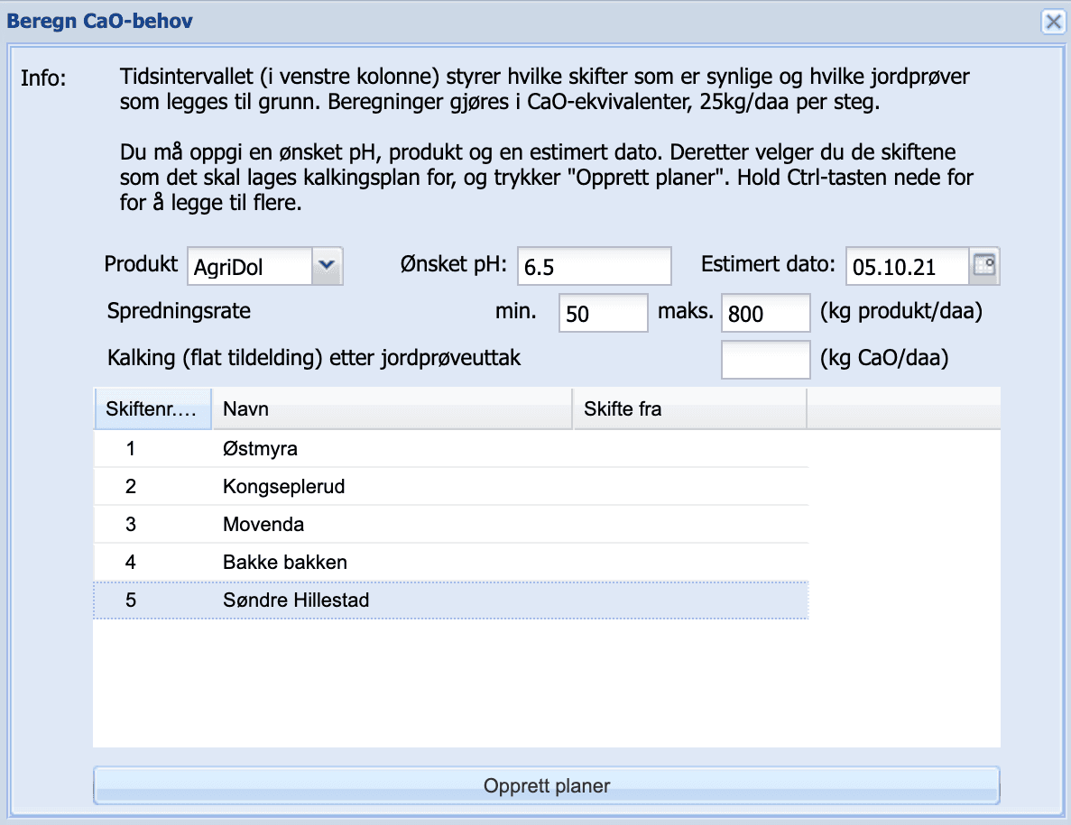Viewport: 1071px width, 825px height.
Task: Sort by the Skiftenr. column header
Action: (x=153, y=408)
